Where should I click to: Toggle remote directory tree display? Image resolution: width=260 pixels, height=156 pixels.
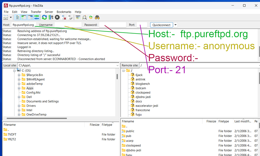point(30,17)
